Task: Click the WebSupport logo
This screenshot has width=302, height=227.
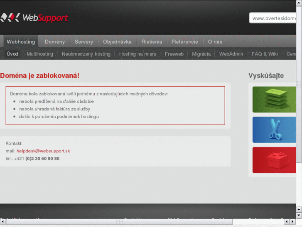Action: [x=34, y=17]
